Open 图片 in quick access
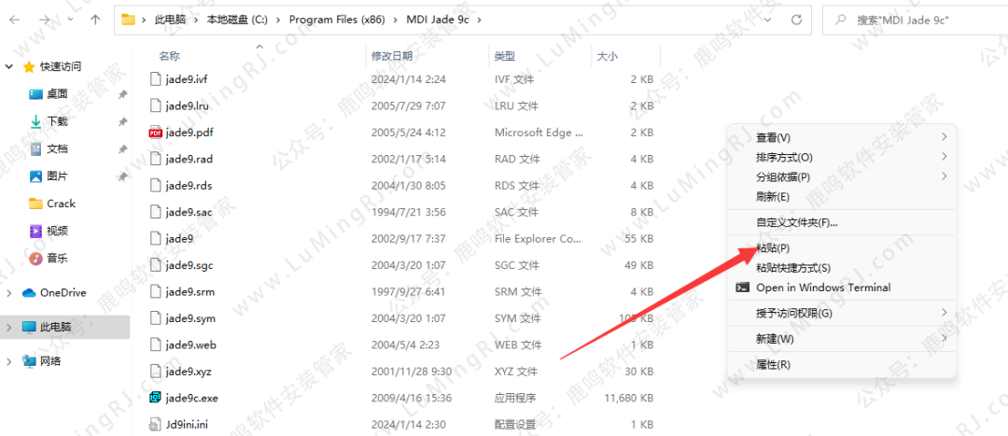The image size is (1008, 436). pos(57,176)
